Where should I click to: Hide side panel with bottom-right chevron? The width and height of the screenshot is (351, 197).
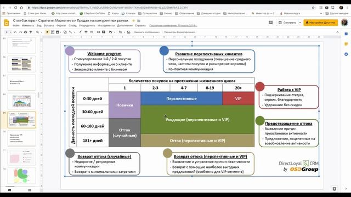tap(346, 189)
